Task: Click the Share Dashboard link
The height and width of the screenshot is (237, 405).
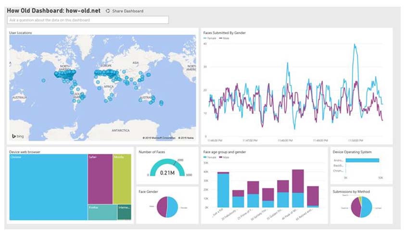Action: click(127, 11)
